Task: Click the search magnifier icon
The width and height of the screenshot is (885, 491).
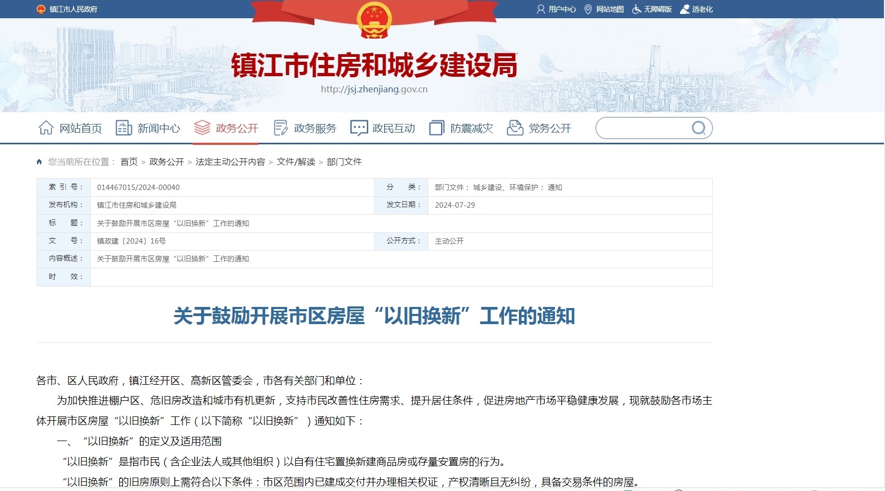Action: [x=699, y=128]
